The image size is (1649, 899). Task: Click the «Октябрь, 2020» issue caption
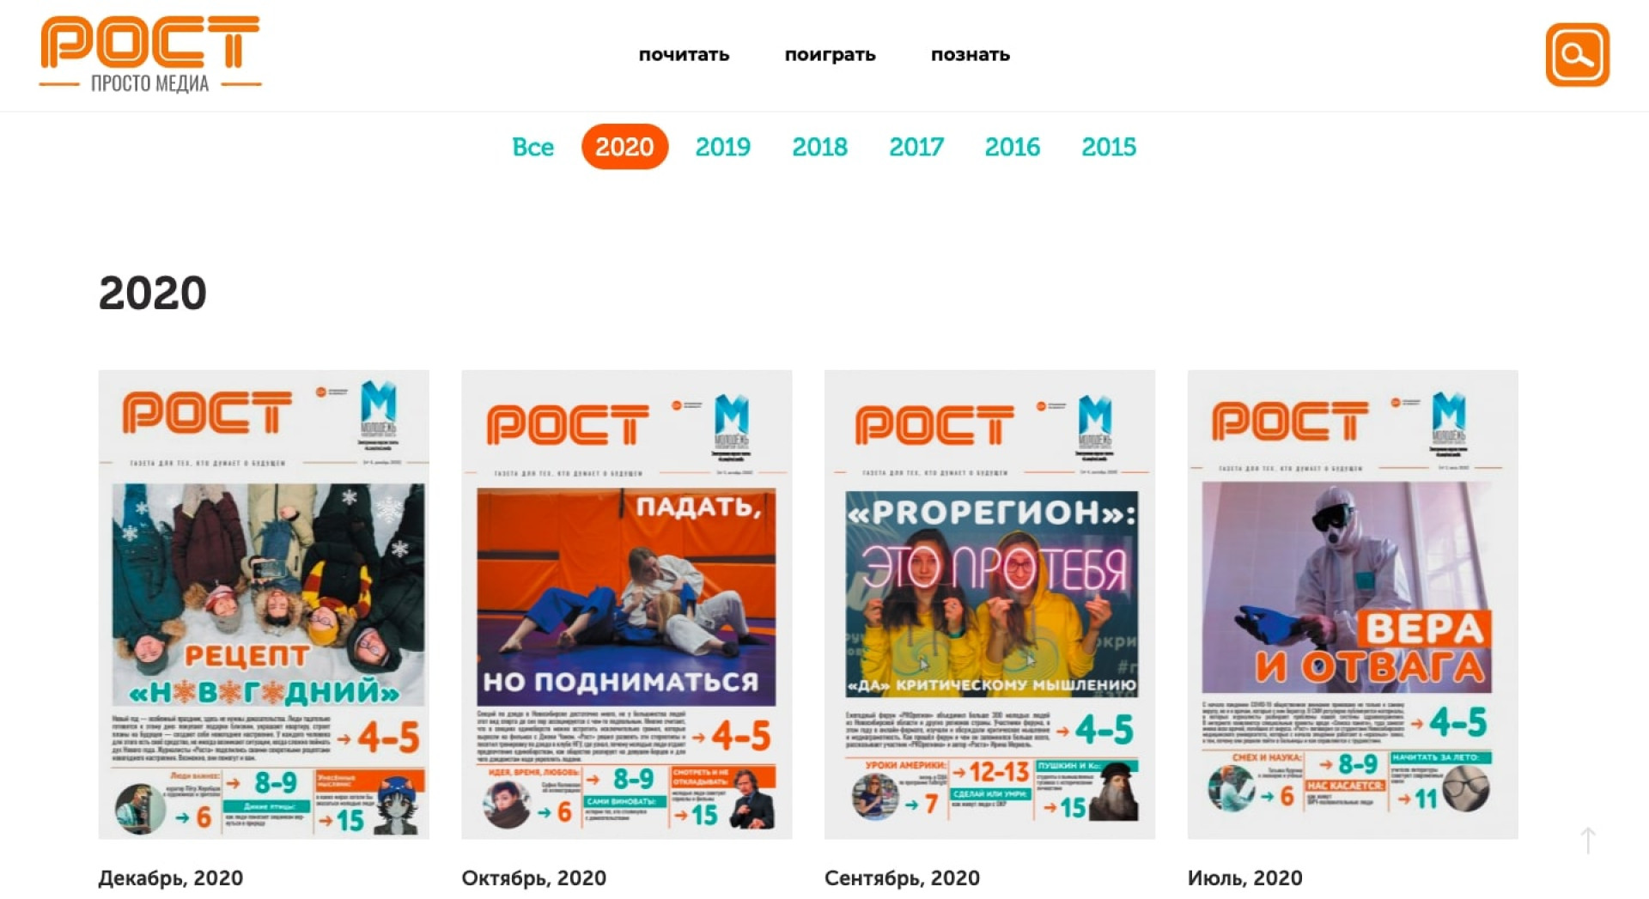(534, 878)
